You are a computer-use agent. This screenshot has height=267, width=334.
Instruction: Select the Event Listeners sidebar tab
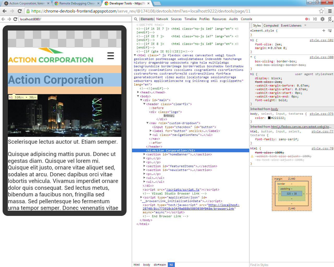tap(291, 25)
